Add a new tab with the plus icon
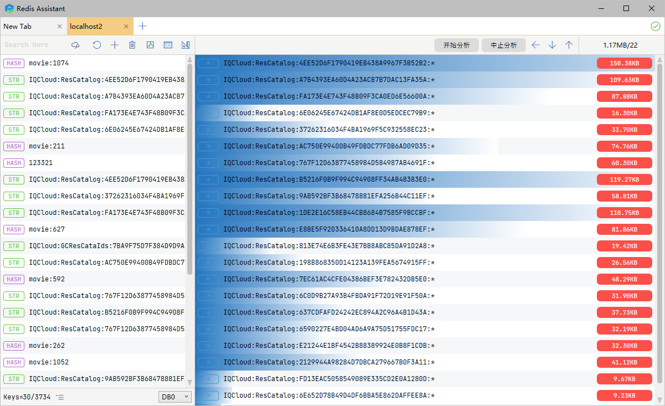Screen dimensions: 665x406 (142, 26)
